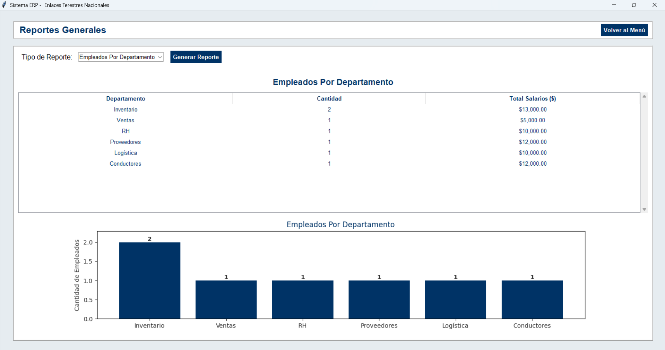Image resolution: width=665 pixels, height=350 pixels.
Task: Click the Conductores bar in chart
Action: coord(532,299)
